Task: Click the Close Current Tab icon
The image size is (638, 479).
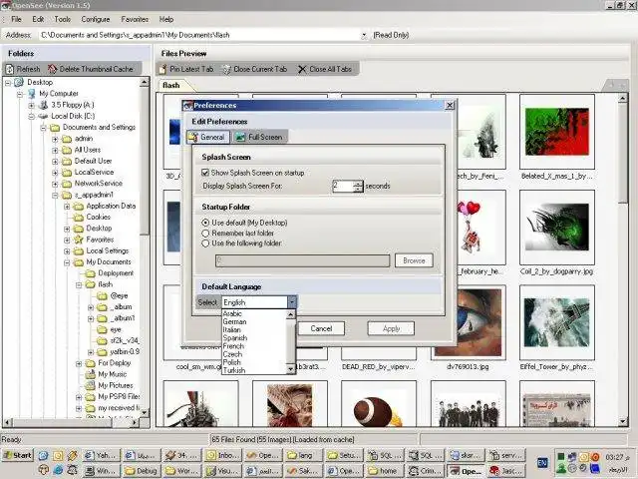Action: 226,69
